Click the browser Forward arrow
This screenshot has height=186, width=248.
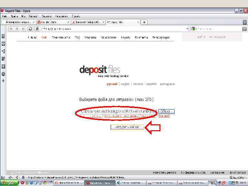click(17, 29)
